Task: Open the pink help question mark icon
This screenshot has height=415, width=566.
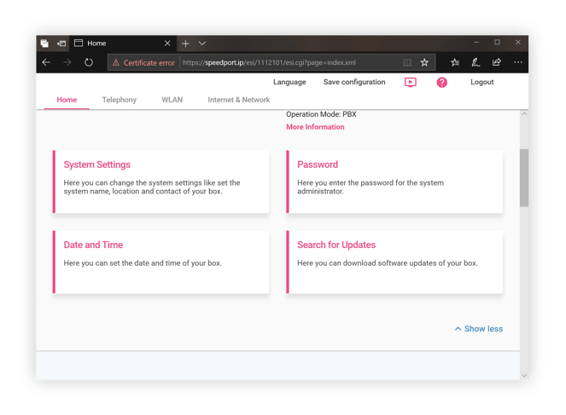Action: pyautogui.click(x=441, y=83)
